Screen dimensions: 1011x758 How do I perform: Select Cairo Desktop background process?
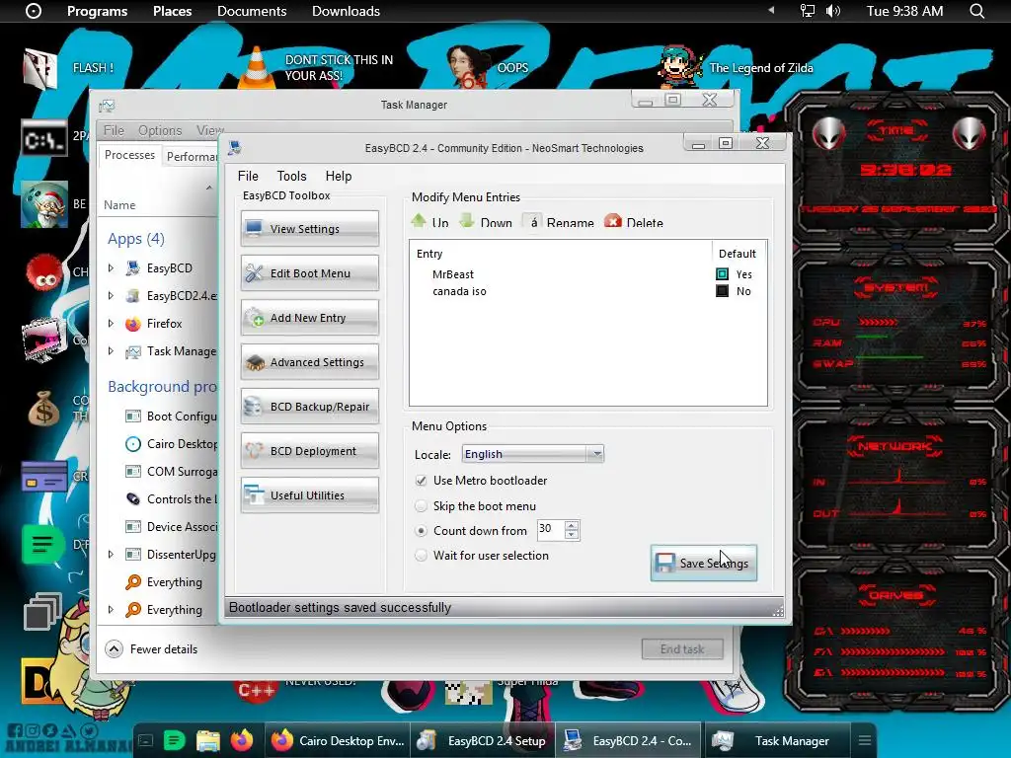pos(172,443)
